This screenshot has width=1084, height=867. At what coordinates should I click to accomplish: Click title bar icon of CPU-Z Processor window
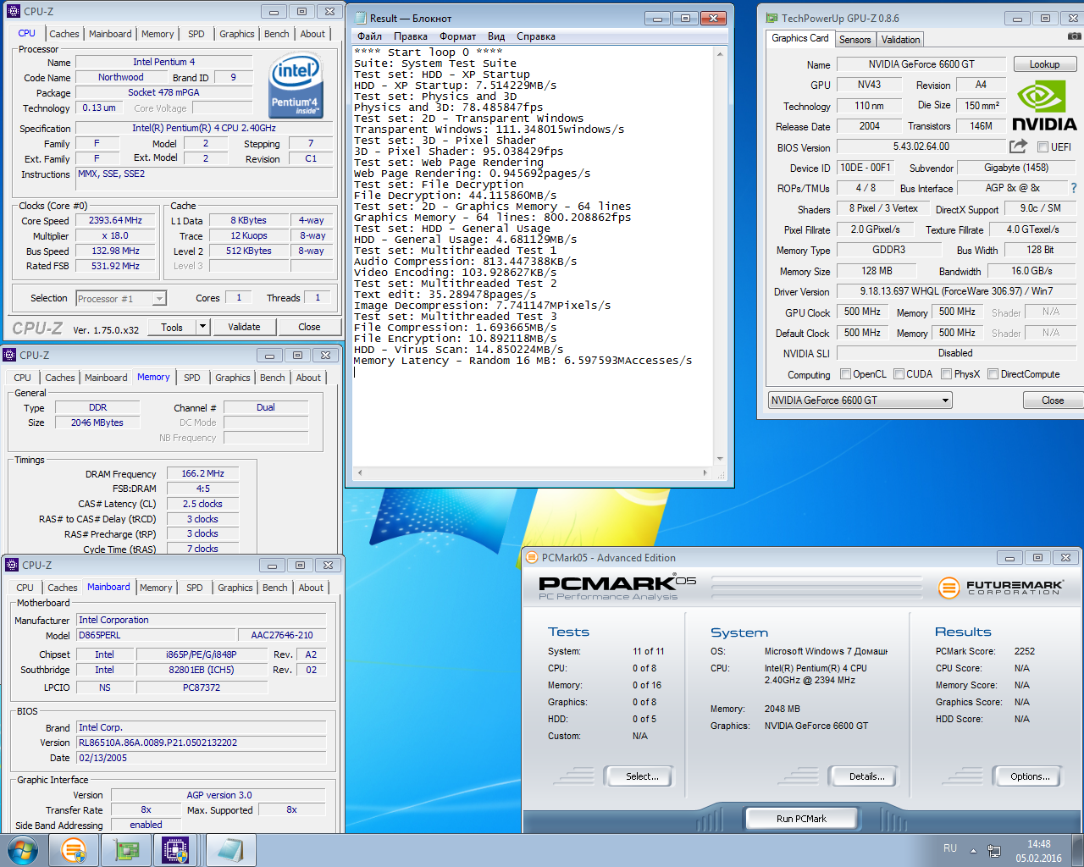pyautogui.click(x=13, y=11)
